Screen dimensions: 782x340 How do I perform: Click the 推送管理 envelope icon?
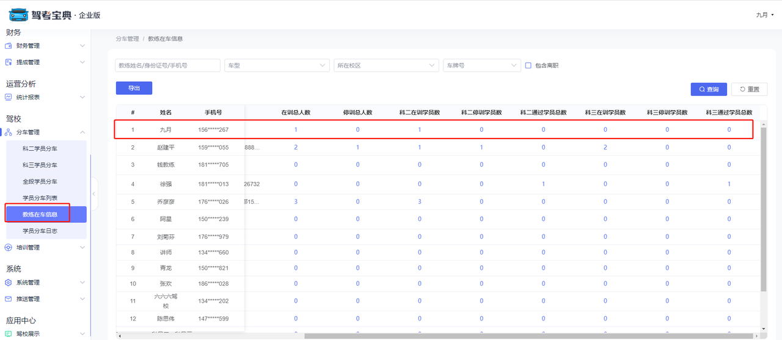pyautogui.click(x=9, y=299)
